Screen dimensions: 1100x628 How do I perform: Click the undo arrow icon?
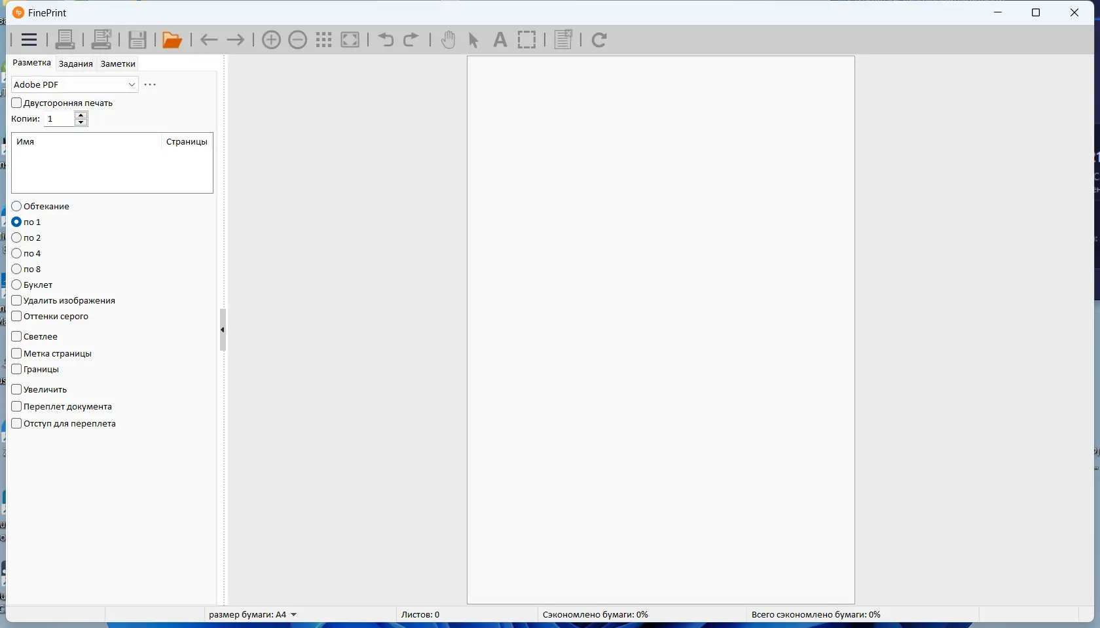386,40
